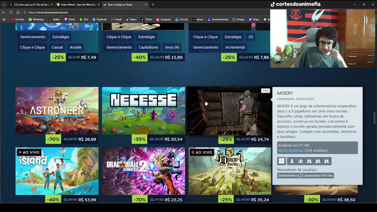This screenshot has width=377, height=212.
Task: Click the Casual tag
Action: [57, 47]
